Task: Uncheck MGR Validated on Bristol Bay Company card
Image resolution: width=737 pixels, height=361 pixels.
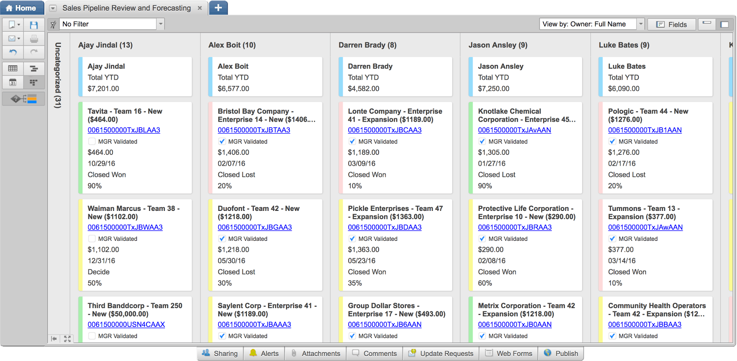Action: click(222, 141)
